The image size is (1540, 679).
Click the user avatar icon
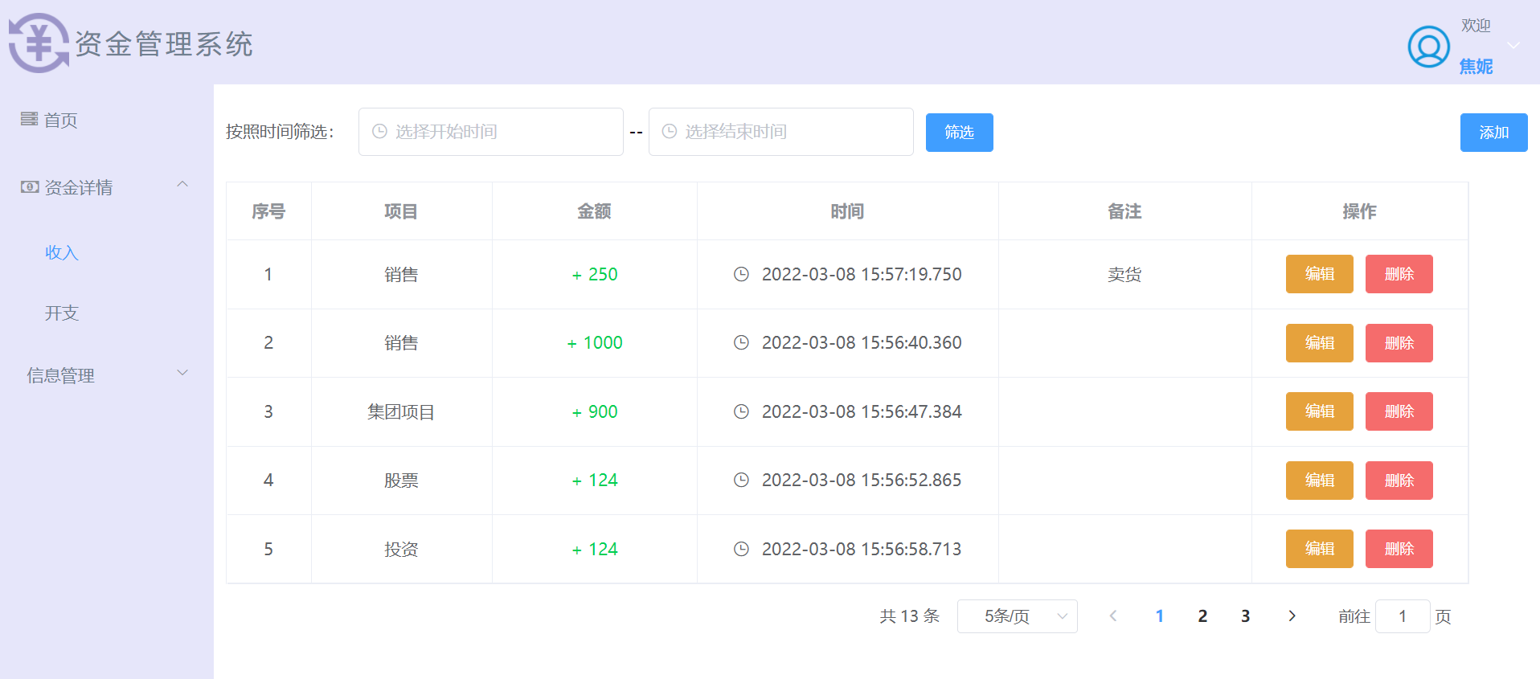click(1428, 47)
